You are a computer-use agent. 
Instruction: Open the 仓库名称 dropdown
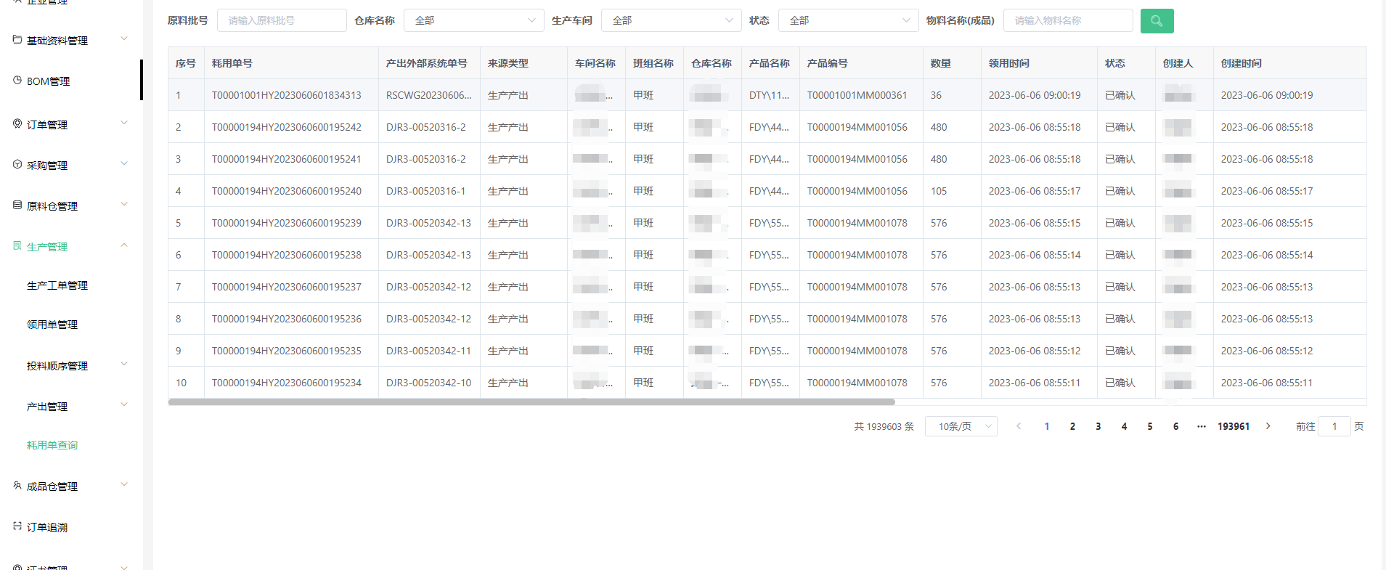473,21
